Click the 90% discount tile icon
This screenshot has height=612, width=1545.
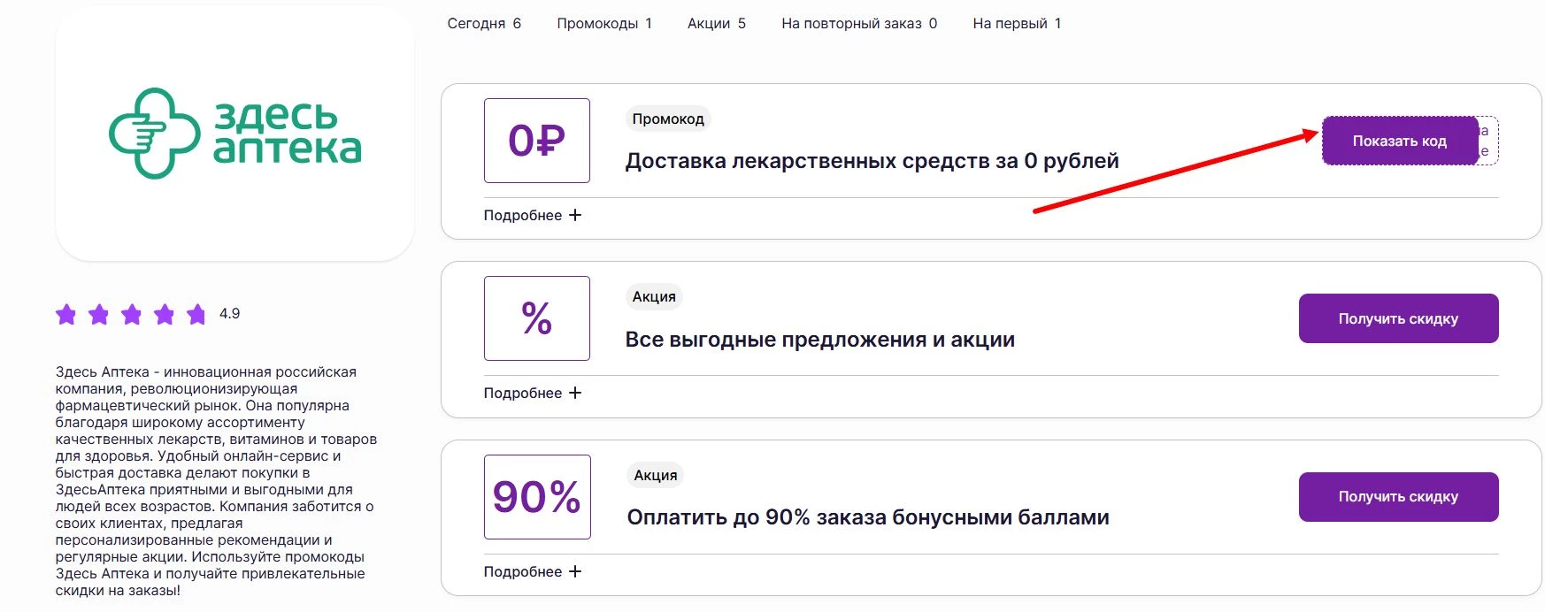pos(536,497)
